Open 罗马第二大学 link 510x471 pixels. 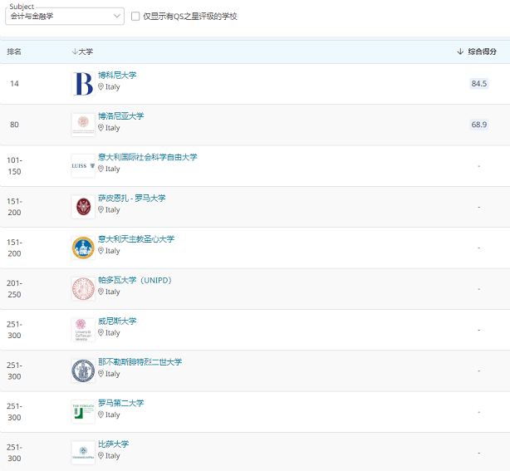point(121,403)
